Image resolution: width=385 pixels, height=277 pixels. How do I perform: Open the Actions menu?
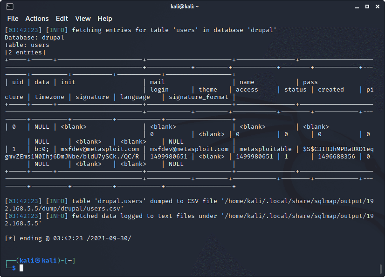pyautogui.click(x=37, y=19)
